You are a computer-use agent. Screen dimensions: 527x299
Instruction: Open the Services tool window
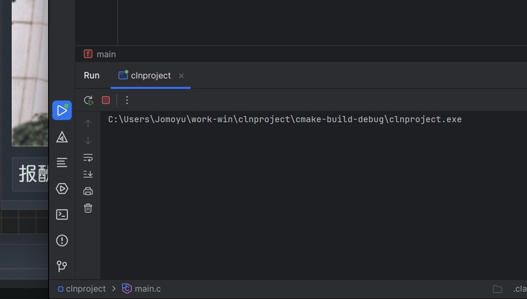62,189
